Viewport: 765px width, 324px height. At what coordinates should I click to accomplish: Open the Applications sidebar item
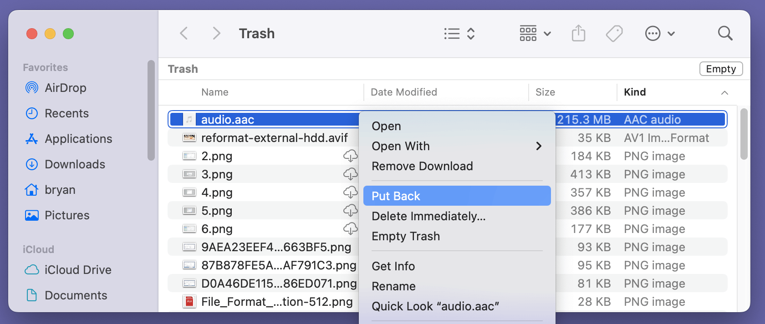coord(78,139)
